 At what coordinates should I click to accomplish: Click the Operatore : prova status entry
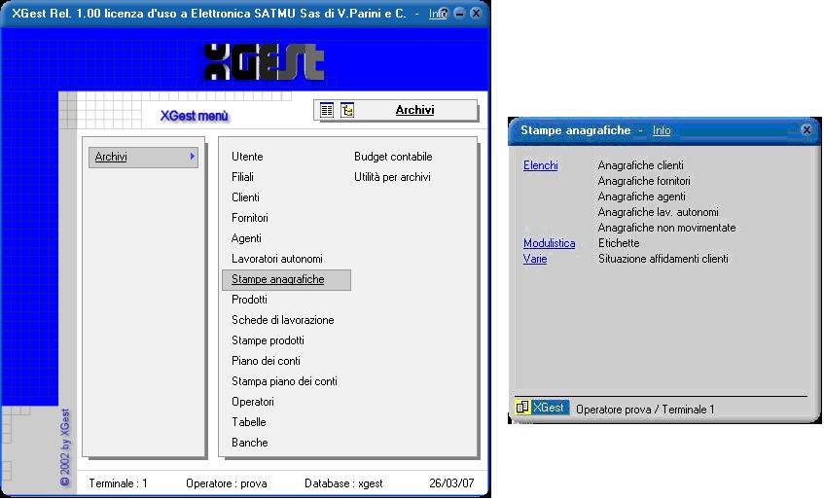pos(226,483)
